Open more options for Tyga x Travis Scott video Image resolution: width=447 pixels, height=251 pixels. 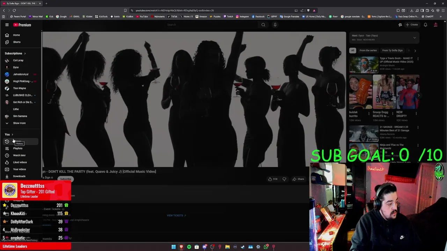(418, 59)
